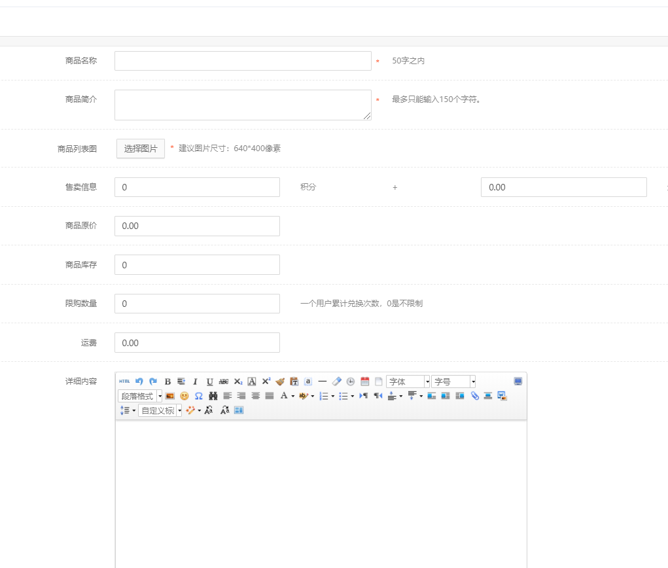This screenshot has width=668, height=568.
Task: Insert attachment using paperclip icon
Action: coord(475,396)
